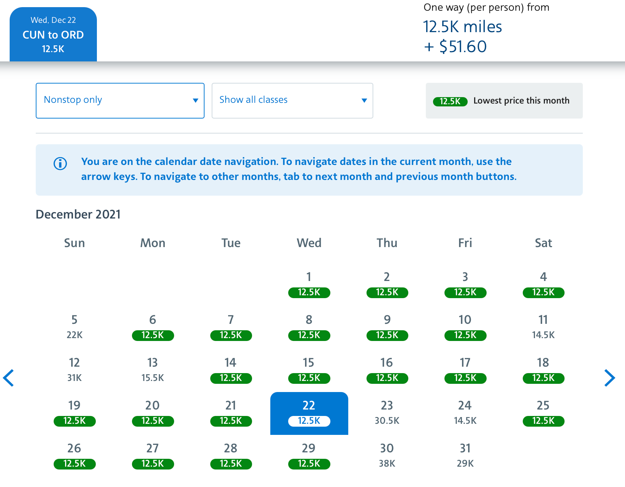
Task: Select the highlighted December 22 date
Action: point(309,413)
